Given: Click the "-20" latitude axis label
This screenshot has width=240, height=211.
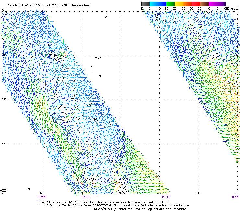Looking at the screenshot, I should (x=3, y=190).
